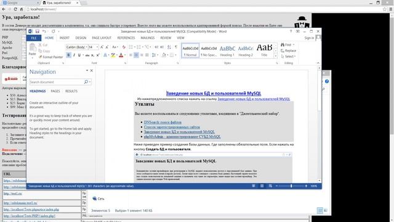394x222 pixels.
Task: Open the font size dropdown
Action: point(97,47)
